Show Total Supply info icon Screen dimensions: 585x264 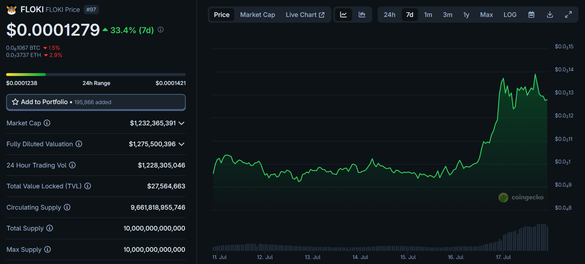(50, 228)
